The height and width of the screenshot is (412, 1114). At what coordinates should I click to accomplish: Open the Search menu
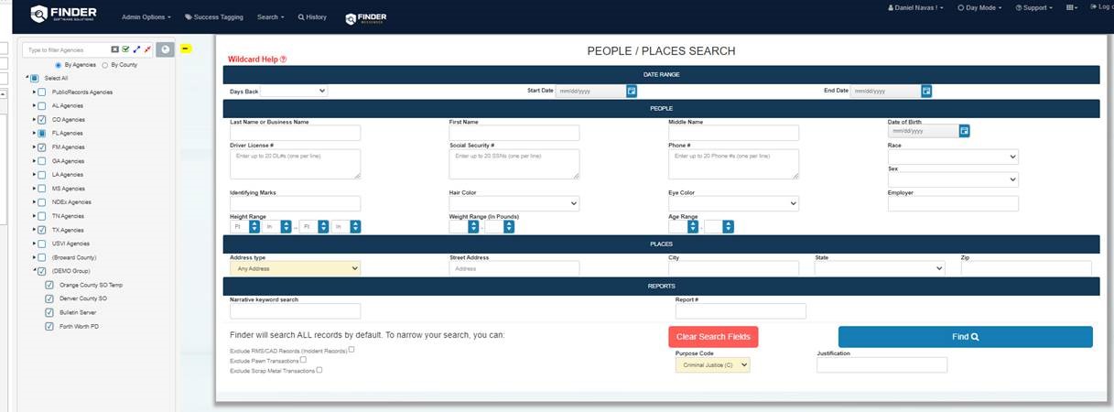coord(270,17)
